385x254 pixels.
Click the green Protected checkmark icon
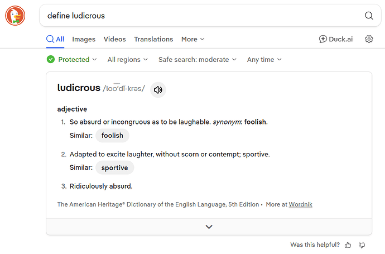point(51,59)
